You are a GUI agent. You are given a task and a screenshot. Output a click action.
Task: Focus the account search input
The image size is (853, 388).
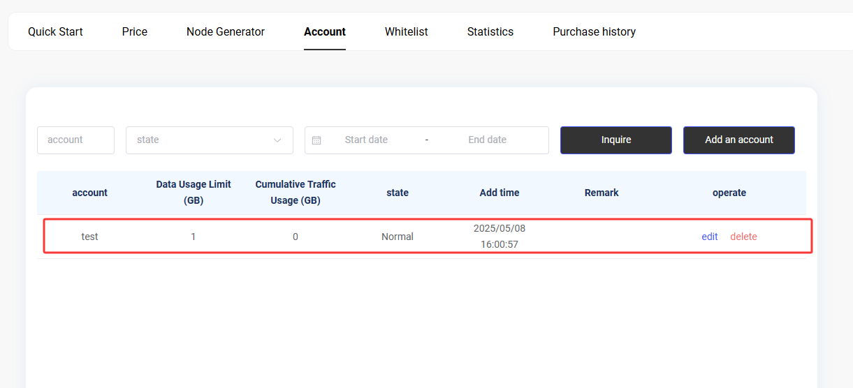coord(75,140)
